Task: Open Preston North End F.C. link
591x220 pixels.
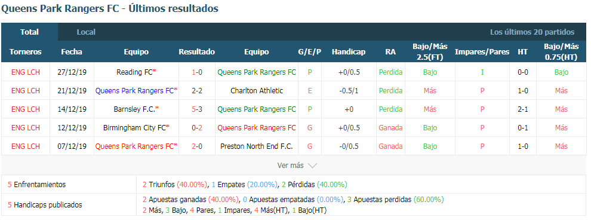Action: (257, 146)
